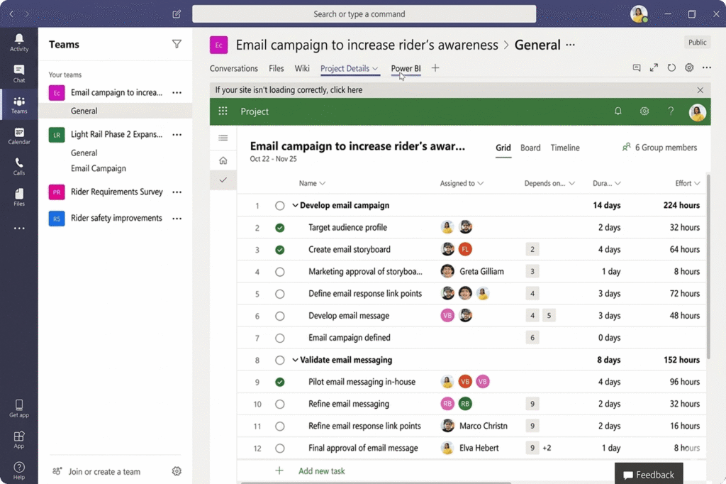Image resolution: width=726 pixels, height=484 pixels.
Task: Switch to Timeline view
Action: [x=565, y=148]
